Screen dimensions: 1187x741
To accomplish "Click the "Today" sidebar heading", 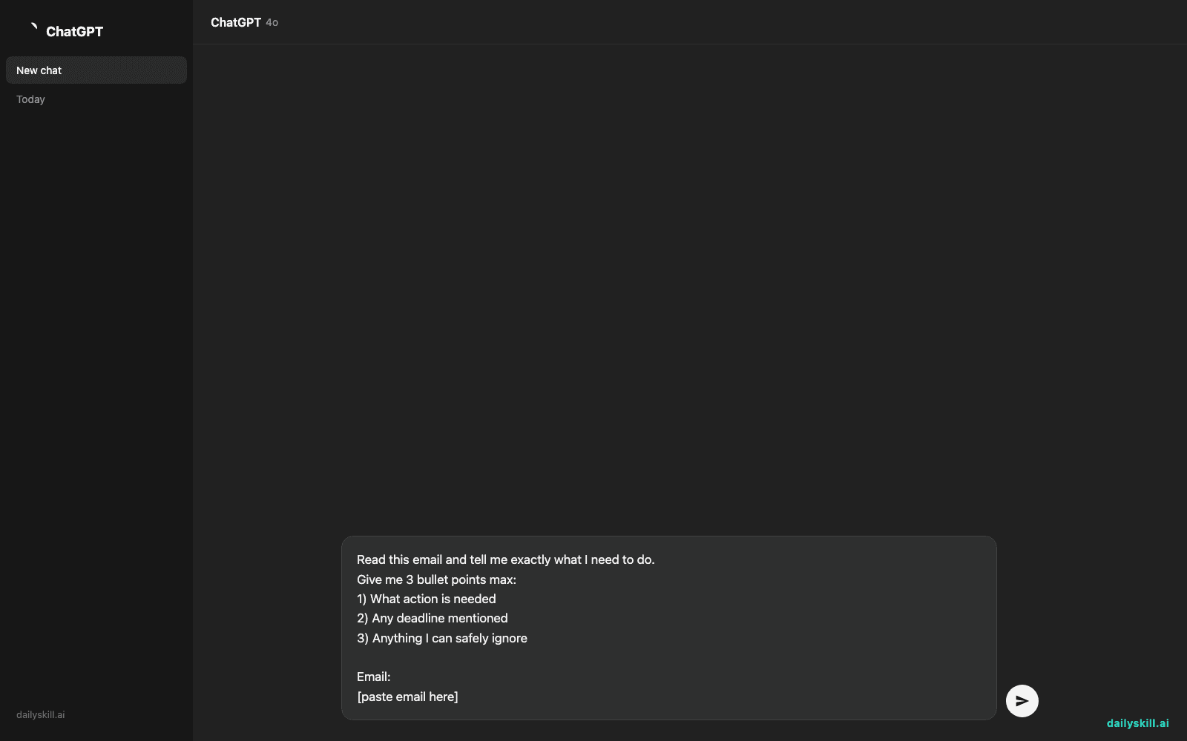I will point(30,99).
